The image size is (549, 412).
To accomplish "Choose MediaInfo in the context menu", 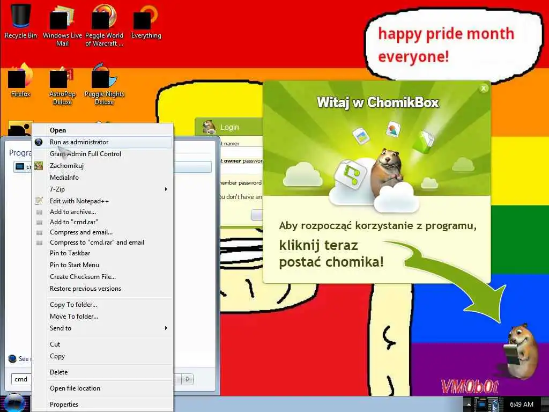I will [102, 177].
